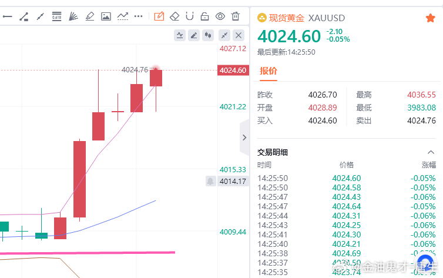The width and height of the screenshot is (443, 278).
Task: Click the 4024.76 label on chart
Action: 135,69
